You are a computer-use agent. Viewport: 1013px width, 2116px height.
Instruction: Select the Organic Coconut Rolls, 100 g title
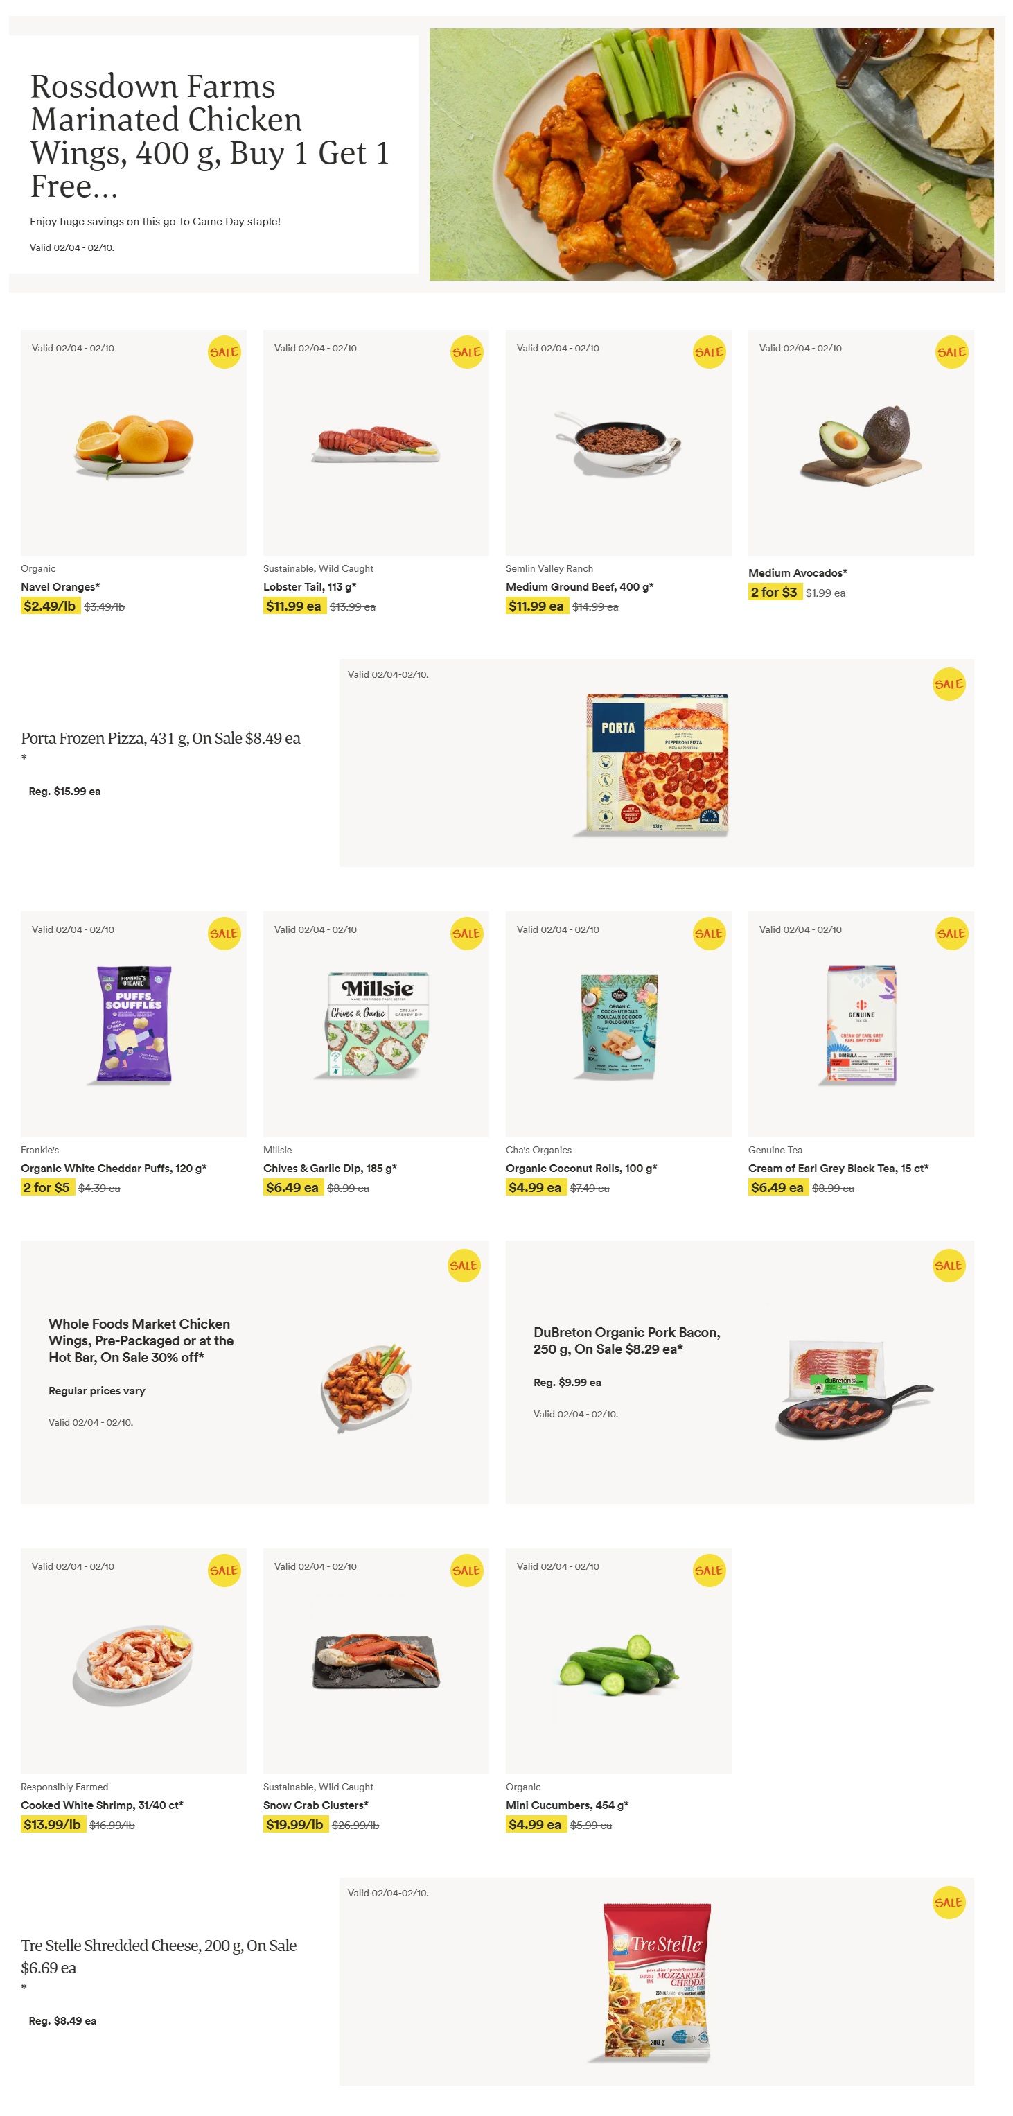point(581,1168)
